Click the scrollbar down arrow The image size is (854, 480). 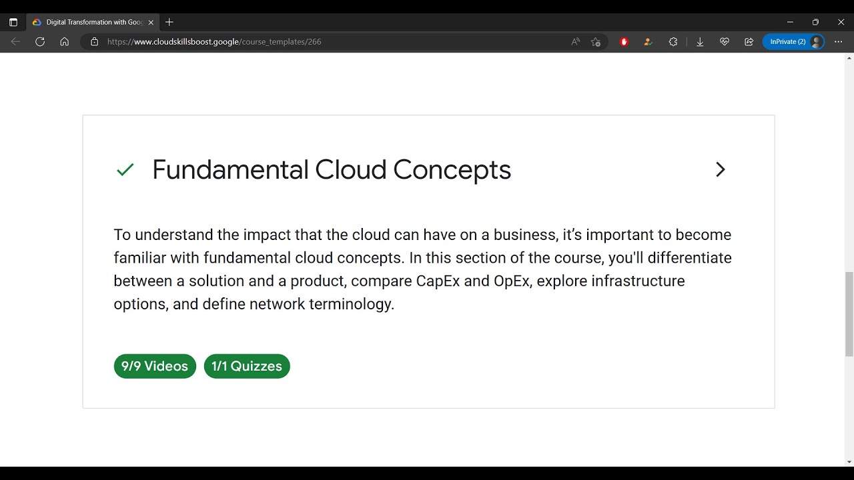click(849, 462)
